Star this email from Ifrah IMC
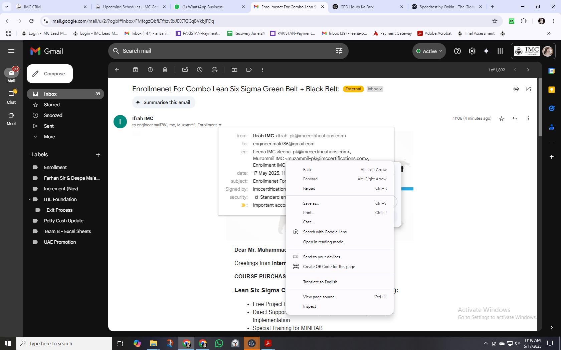The width and height of the screenshot is (561, 350). (502, 118)
